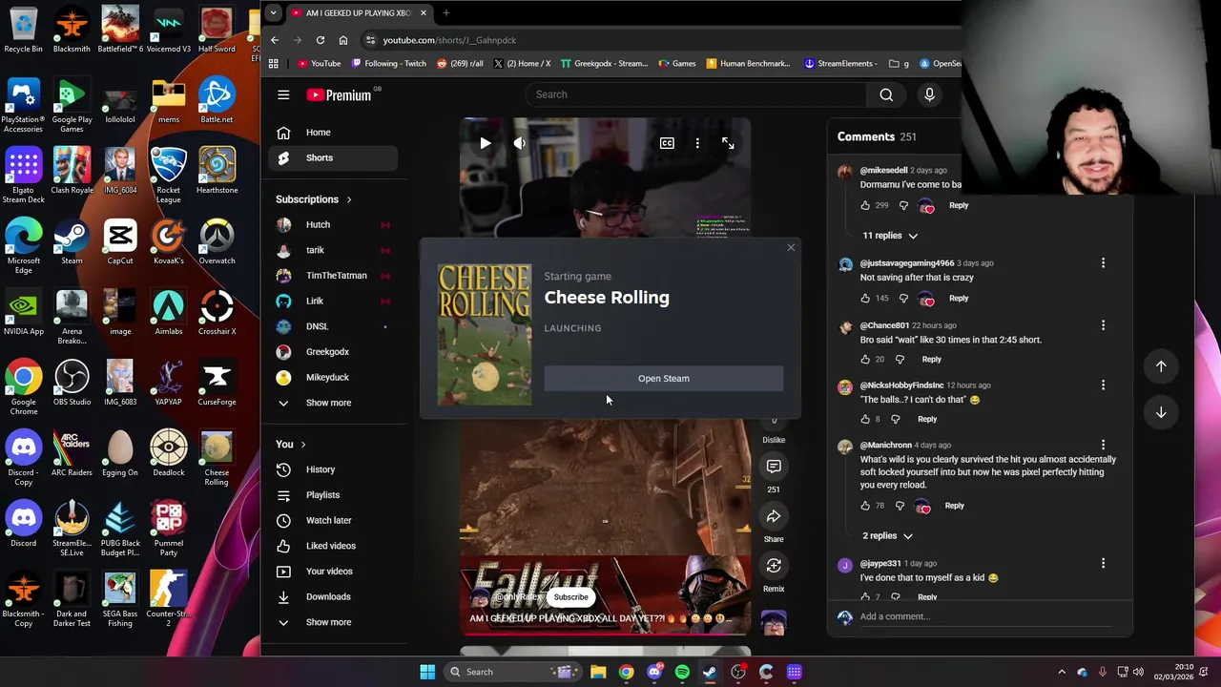Click the browser address bar URL
The width and height of the screenshot is (1221, 687).
(449, 40)
